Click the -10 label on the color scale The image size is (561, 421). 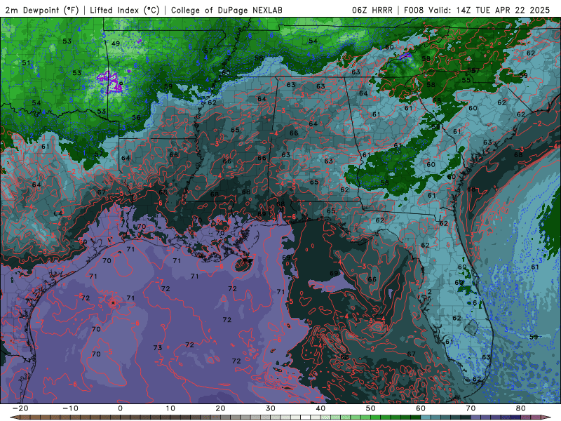tap(70, 408)
